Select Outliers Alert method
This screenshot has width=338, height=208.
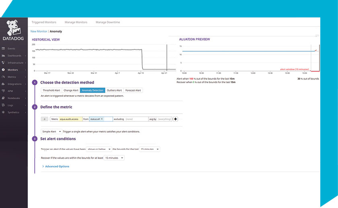114,90
